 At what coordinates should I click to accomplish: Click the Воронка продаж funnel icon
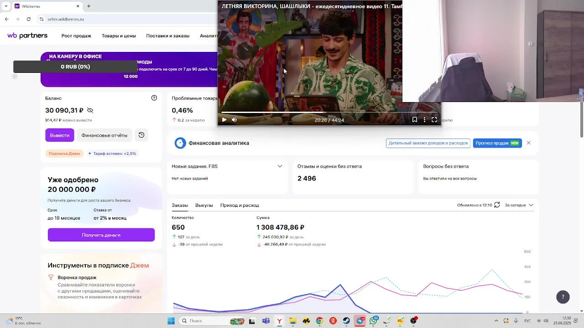pos(51,277)
